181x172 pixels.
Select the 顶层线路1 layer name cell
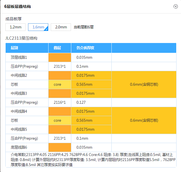point(27,57)
